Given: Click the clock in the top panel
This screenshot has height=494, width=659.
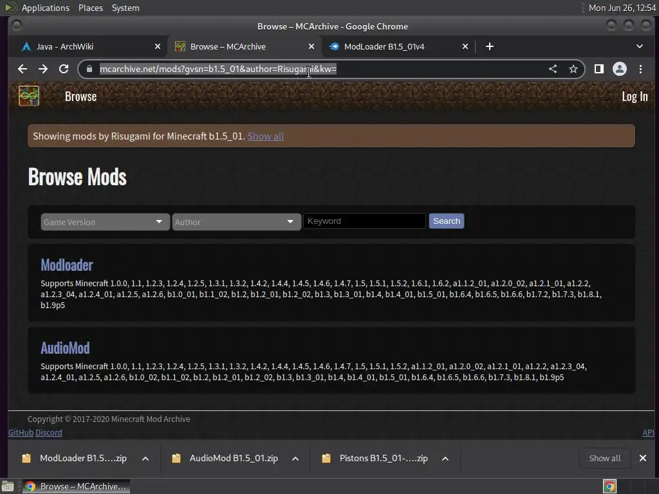Looking at the screenshot, I should coord(622,8).
